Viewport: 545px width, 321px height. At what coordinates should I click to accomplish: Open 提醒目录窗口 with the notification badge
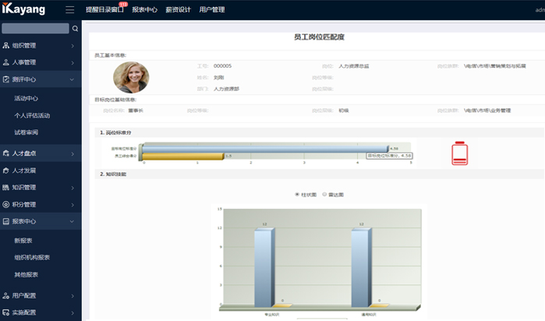coord(104,10)
